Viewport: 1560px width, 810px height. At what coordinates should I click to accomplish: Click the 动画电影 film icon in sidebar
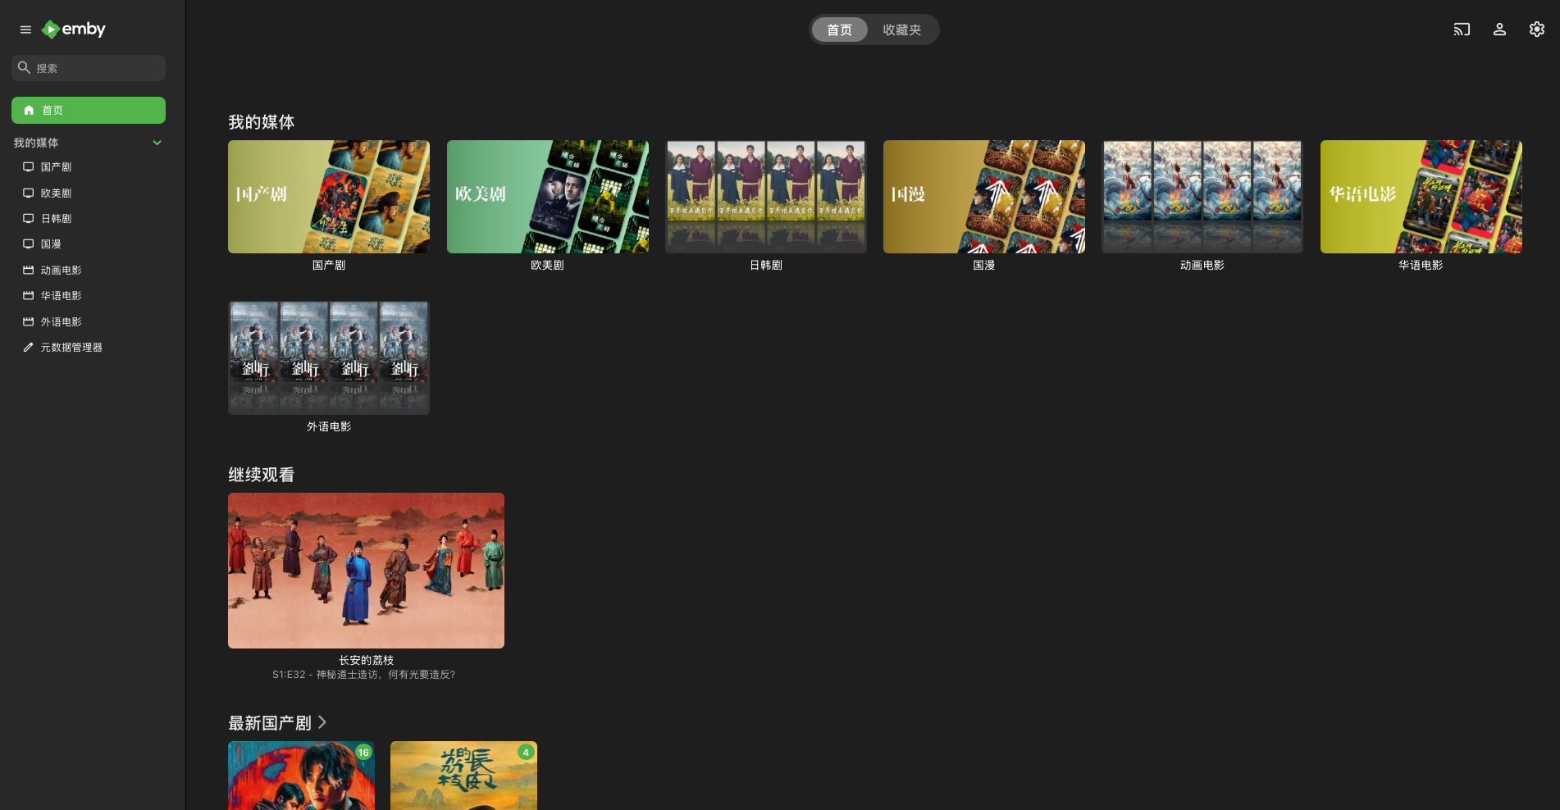28,271
